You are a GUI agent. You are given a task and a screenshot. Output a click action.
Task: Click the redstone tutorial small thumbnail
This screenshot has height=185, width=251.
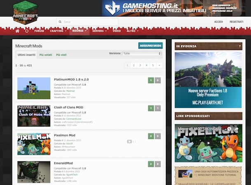coord(185,173)
